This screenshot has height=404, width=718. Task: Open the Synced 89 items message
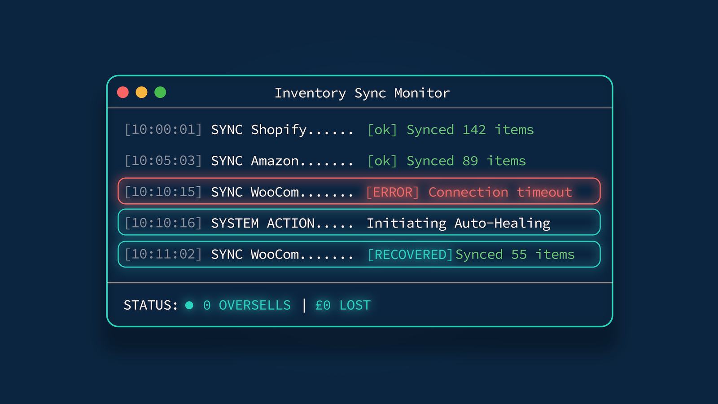tap(466, 161)
